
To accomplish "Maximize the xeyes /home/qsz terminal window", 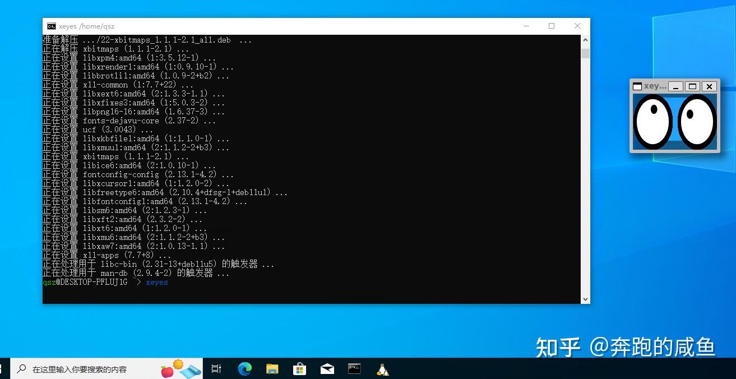I will [551, 26].
